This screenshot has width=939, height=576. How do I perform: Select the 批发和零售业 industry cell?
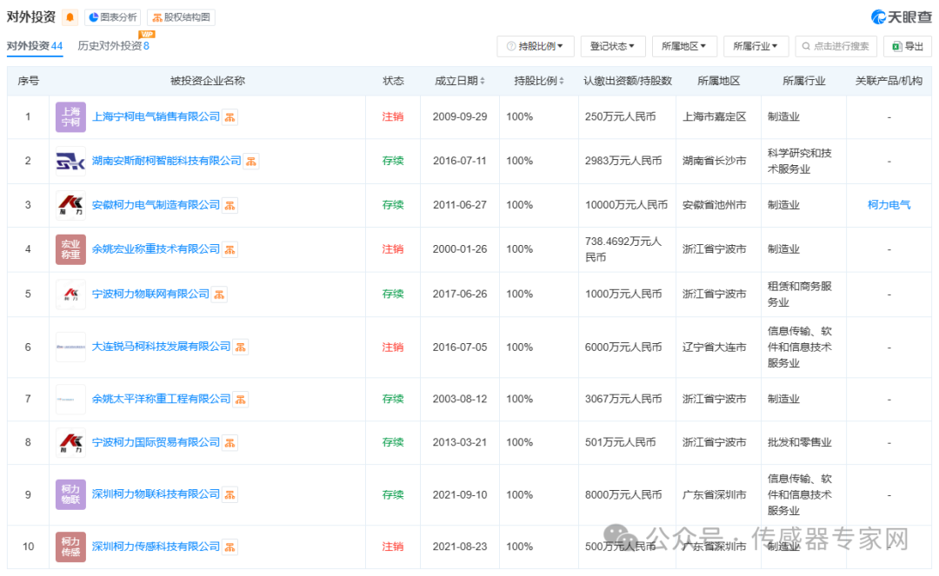(x=800, y=442)
